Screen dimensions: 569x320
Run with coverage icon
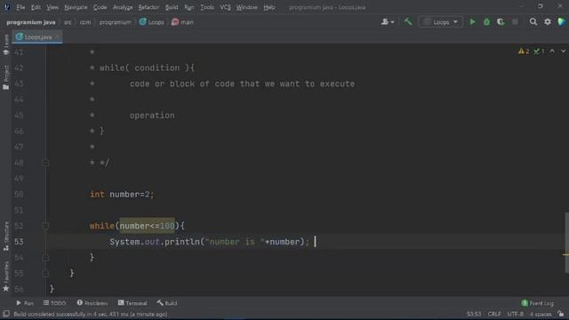501,22
